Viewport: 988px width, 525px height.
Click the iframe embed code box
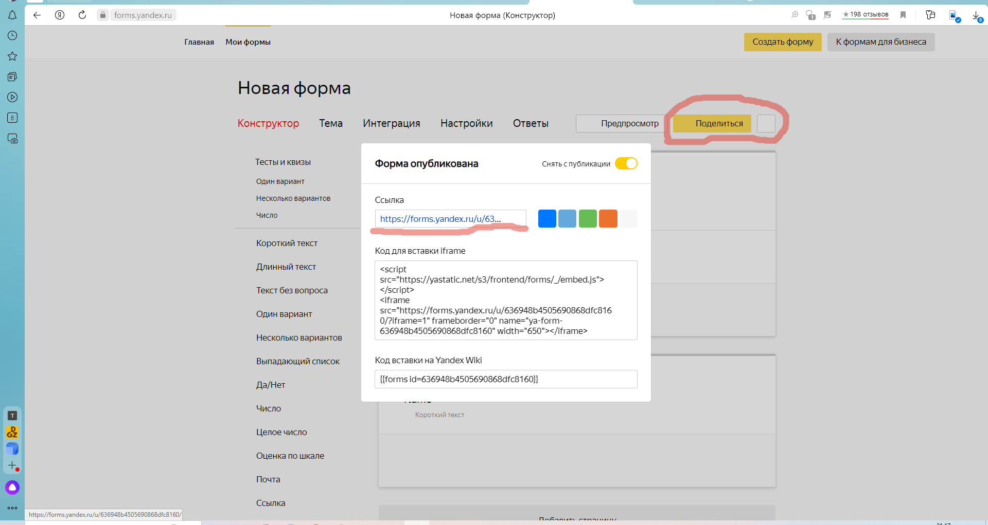pos(506,300)
